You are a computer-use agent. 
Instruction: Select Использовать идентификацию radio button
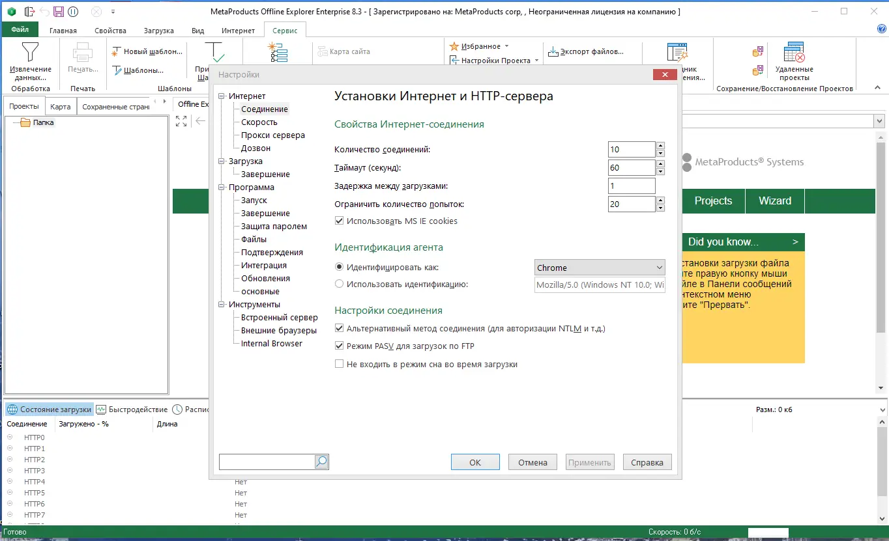[x=339, y=284]
